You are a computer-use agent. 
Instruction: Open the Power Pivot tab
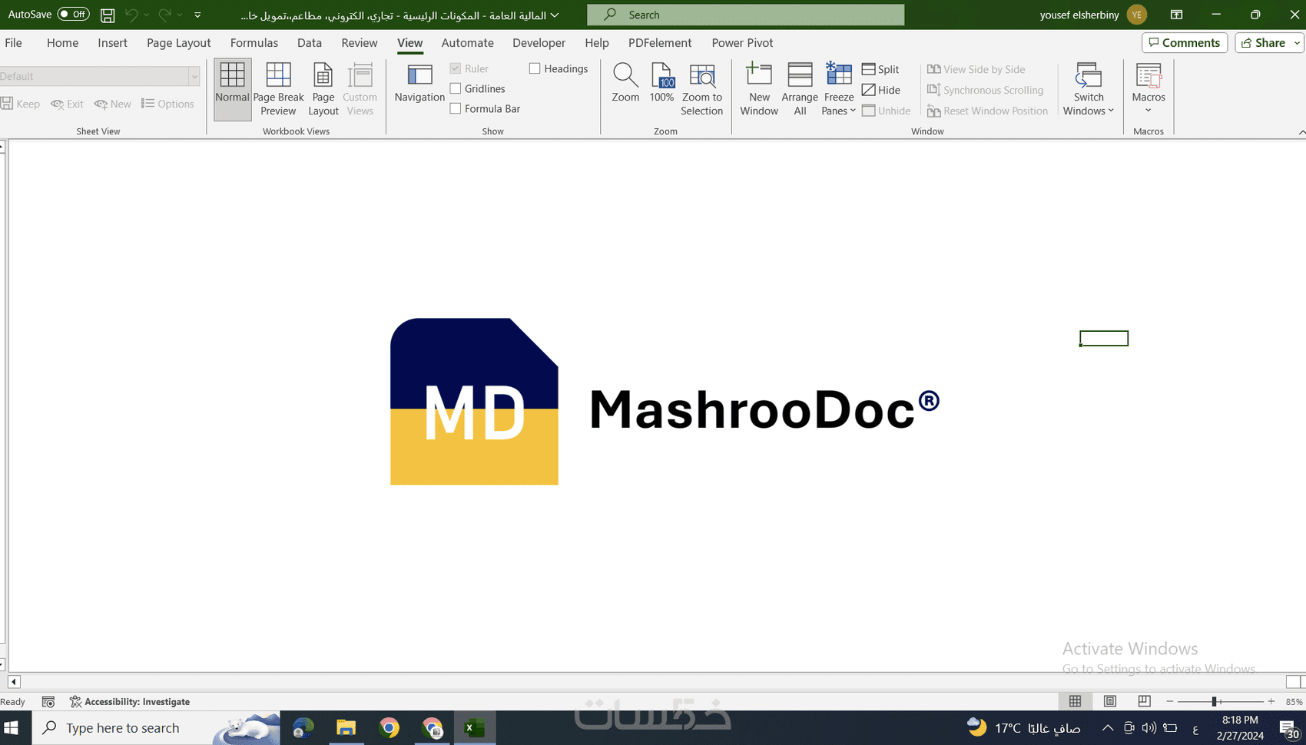[x=742, y=43]
